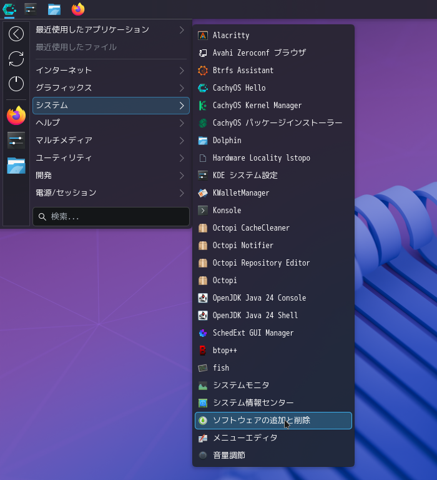Open the マルチメディア menu category
The width and height of the screenshot is (437, 480).
[x=111, y=141]
